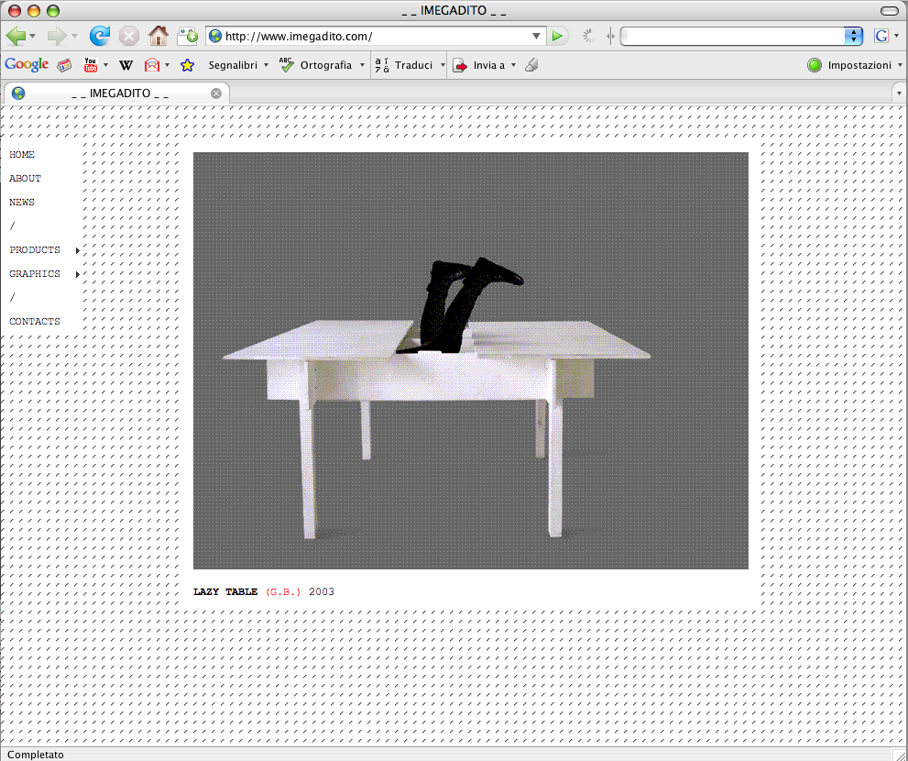This screenshot has height=761, width=908.
Task: Expand the PRODUCTS submenu arrow
Action: click(77, 250)
